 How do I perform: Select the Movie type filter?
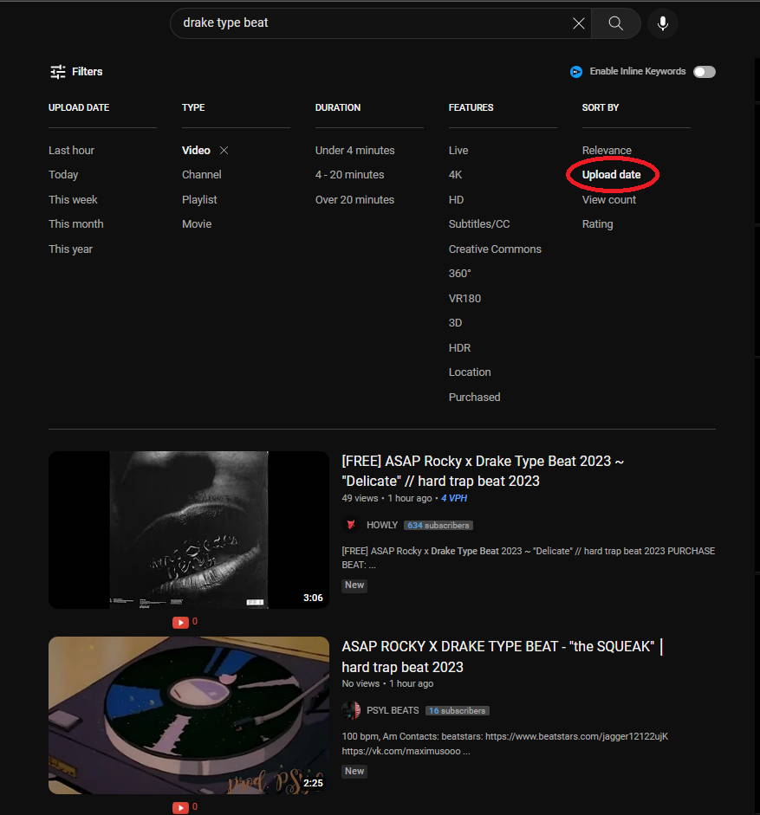click(197, 224)
